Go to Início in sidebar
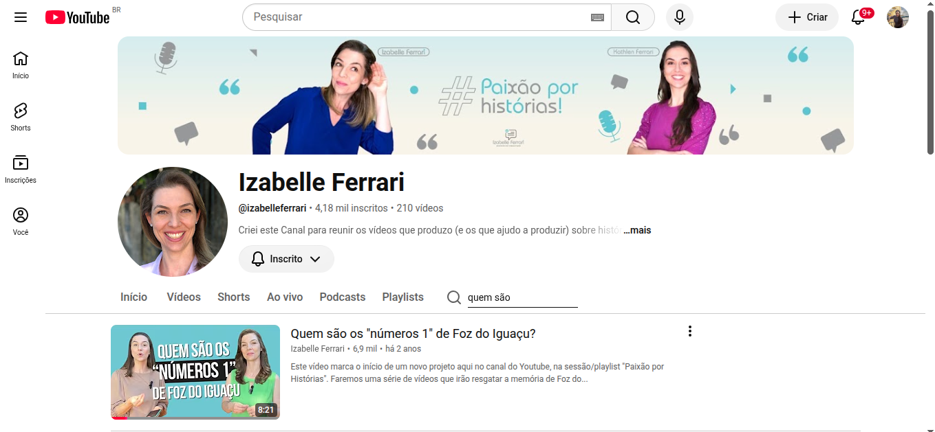 click(21, 65)
